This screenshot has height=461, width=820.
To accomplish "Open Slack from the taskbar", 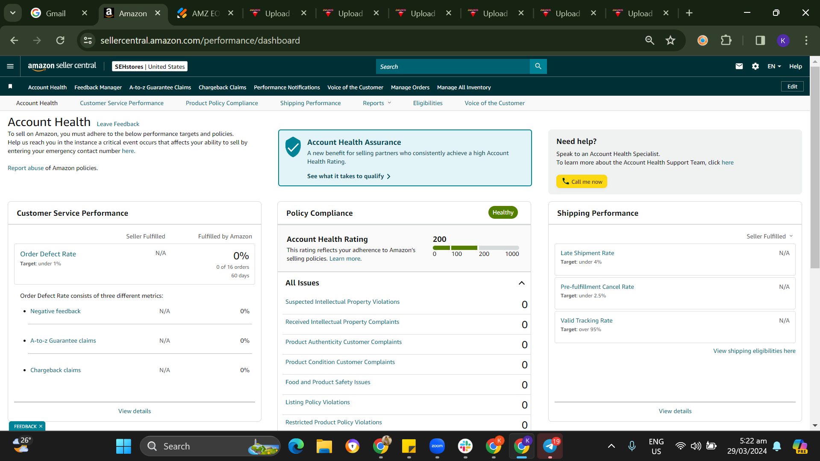I will pos(465,446).
